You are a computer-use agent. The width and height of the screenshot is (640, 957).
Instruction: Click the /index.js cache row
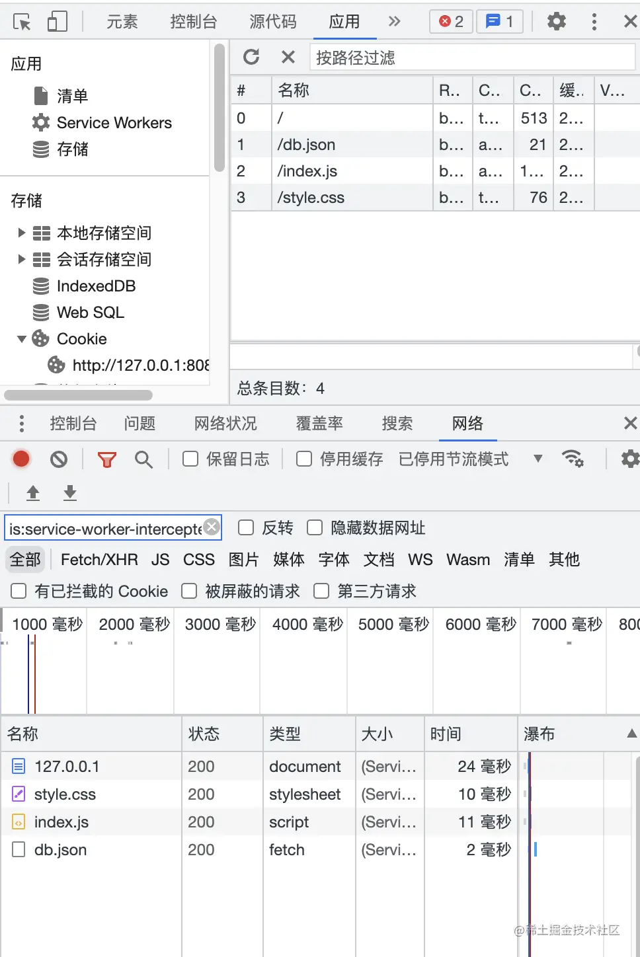(x=435, y=171)
